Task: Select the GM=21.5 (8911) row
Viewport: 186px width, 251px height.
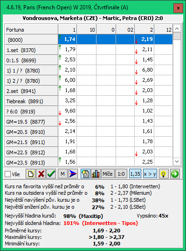Action: (x=31, y=142)
